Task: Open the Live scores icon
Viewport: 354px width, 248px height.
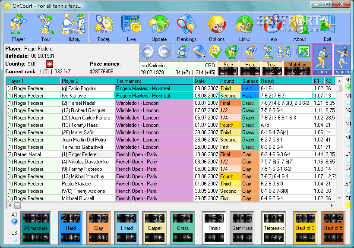Action: pyautogui.click(x=131, y=28)
